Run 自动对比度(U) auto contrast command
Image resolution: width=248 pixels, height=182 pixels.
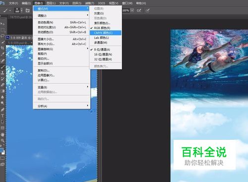point(62,27)
